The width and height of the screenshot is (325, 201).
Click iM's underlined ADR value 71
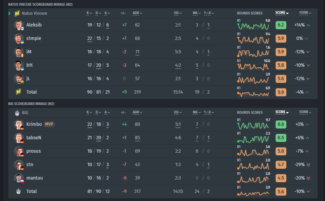tap(137, 52)
